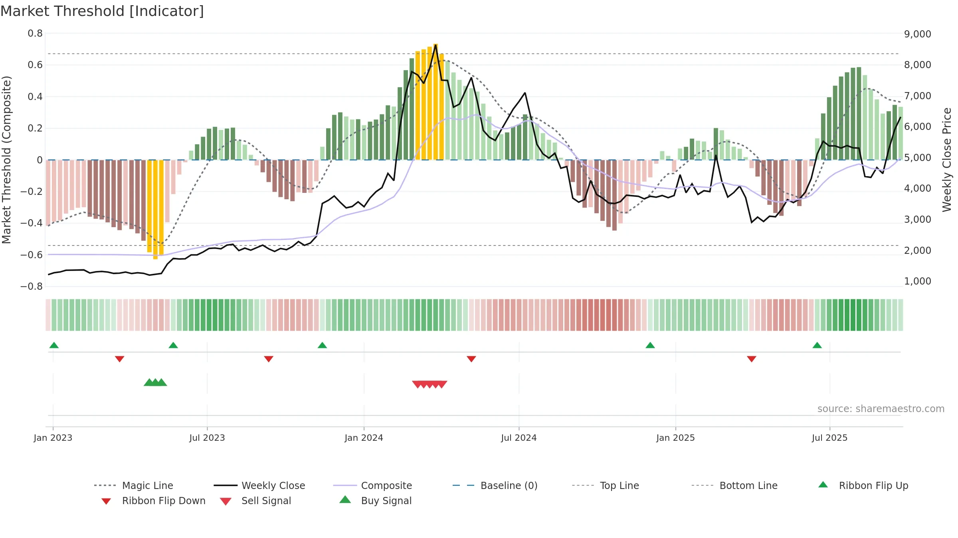Image resolution: width=958 pixels, height=538 pixels.
Task: Click the red triangle icon beside Sell Signal
Action: click(226, 501)
